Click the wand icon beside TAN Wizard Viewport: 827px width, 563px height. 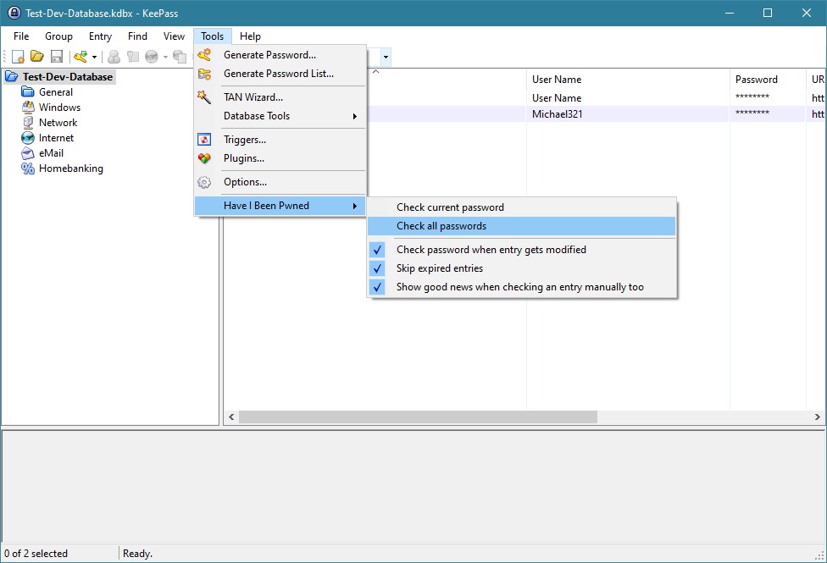pos(204,97)
